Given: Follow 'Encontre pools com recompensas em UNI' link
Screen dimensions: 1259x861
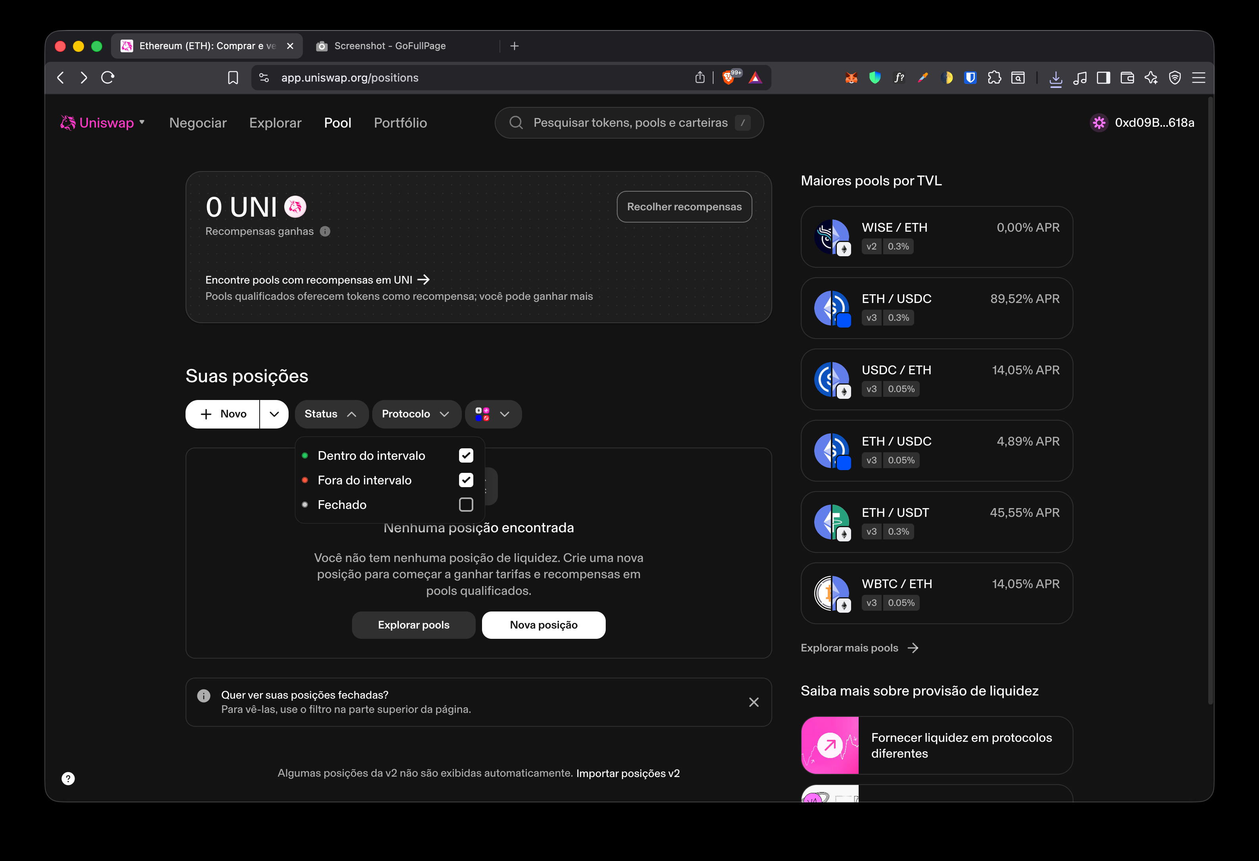Looking at the screenshot, I should [x=318, y=280].
